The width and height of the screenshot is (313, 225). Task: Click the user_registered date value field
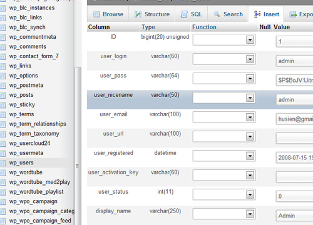pyautogui.click(x=294, y=157)
